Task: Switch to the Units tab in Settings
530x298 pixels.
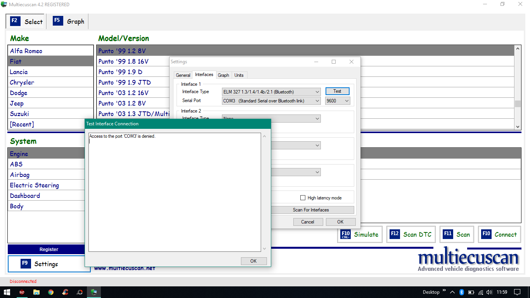Action: (239, 75)
